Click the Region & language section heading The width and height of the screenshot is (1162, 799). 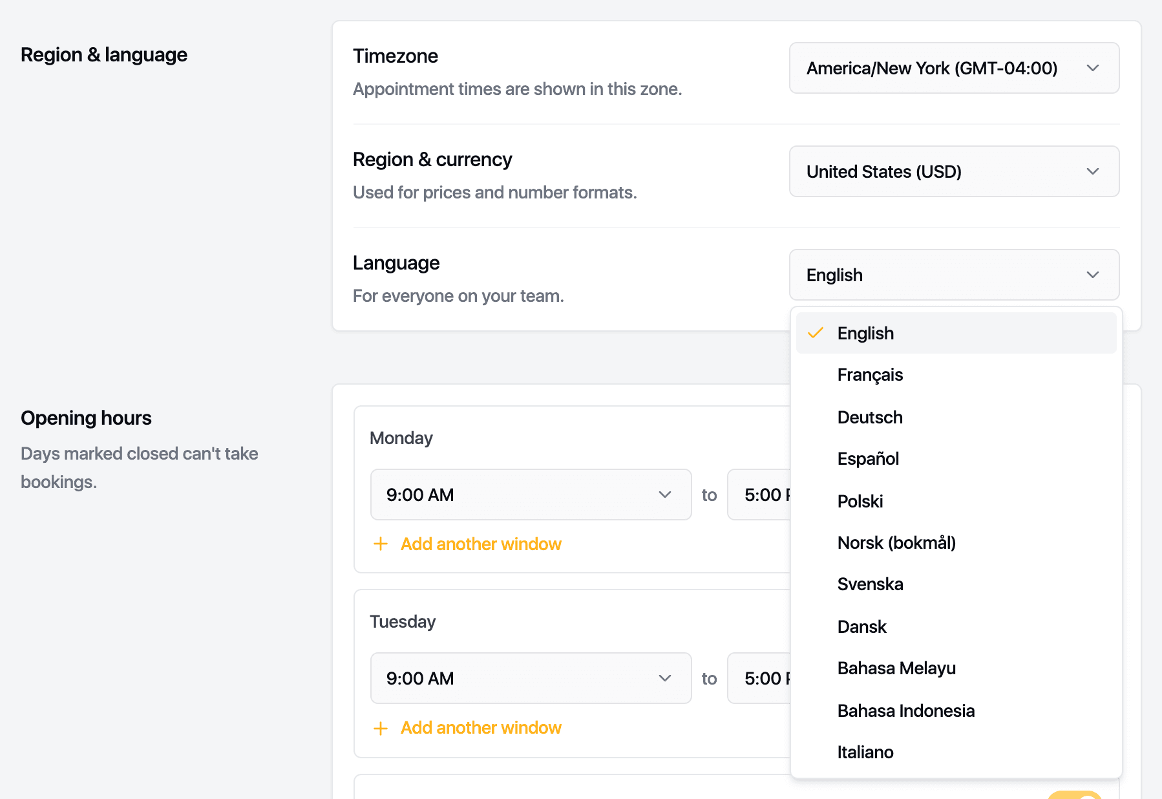pyautogui.click(x=104, y=55)
